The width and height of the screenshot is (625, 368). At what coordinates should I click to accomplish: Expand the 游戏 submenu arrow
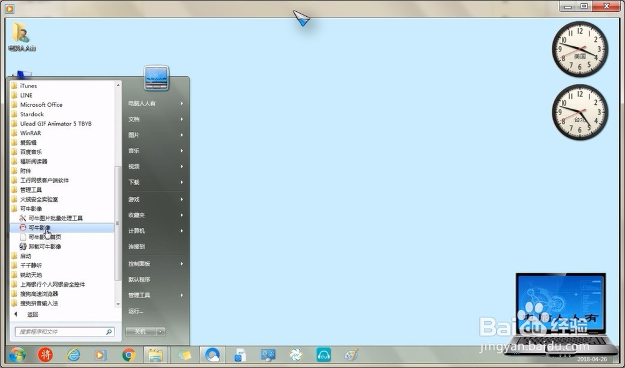click(x=182, y=199)
